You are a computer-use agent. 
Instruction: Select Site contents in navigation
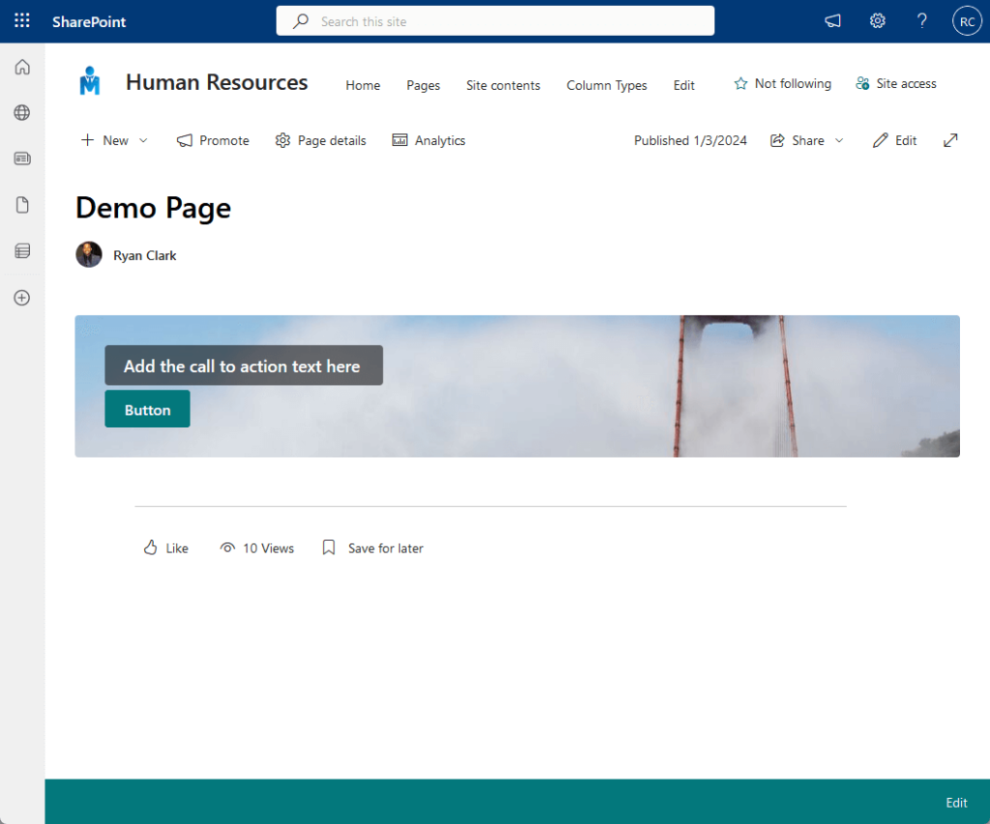503,85
